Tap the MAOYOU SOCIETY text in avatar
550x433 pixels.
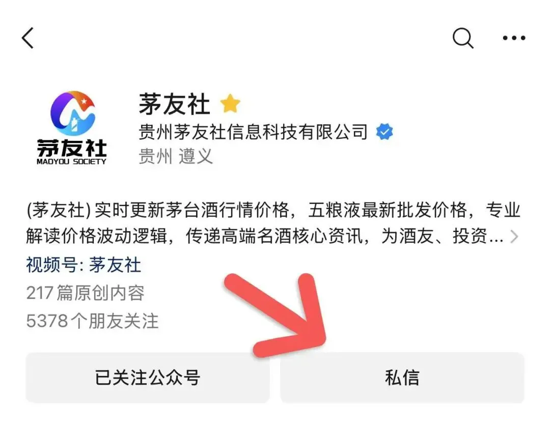(71, 161)
